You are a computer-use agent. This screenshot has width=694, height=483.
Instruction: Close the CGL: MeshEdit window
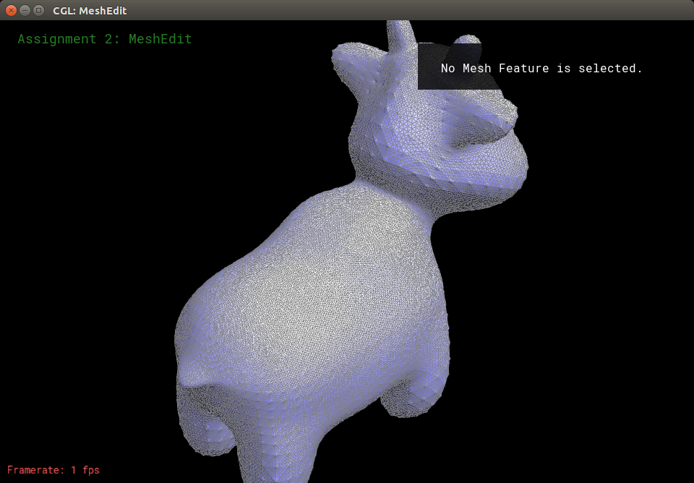pyautogui.click(x=11, y=11)
